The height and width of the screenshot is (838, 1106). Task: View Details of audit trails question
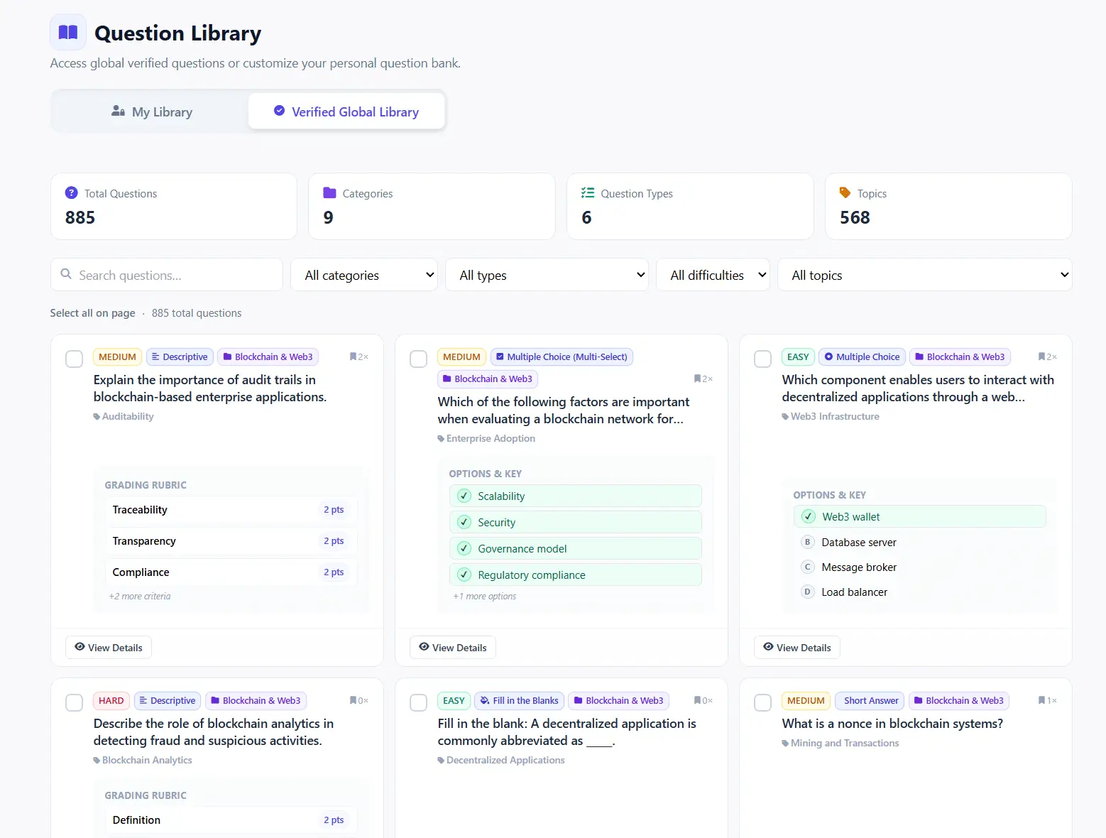[x=109, y=647]
